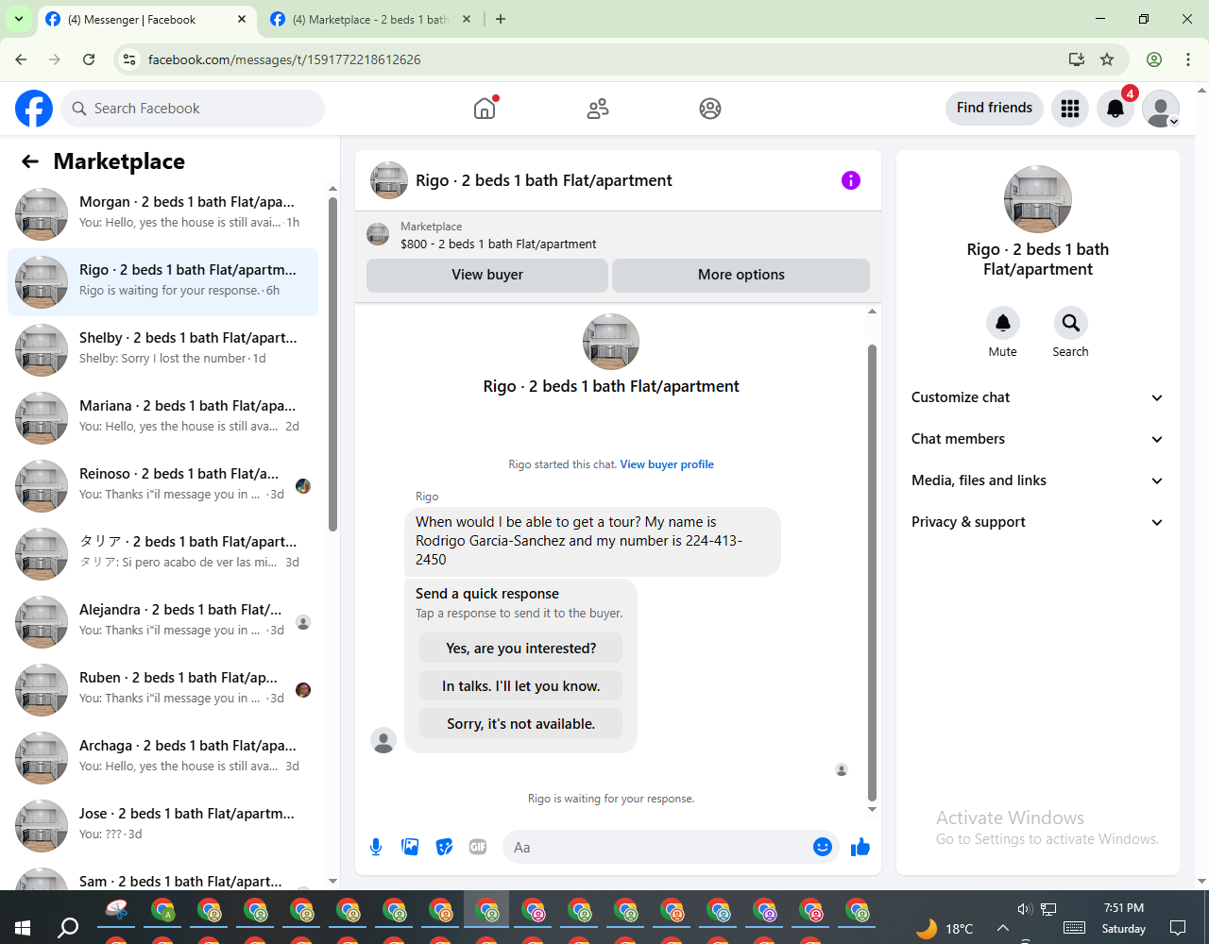Open the Groups icon in top navigation
Viewport: 1209px width, 944px height.
click(x=710, y=109)
